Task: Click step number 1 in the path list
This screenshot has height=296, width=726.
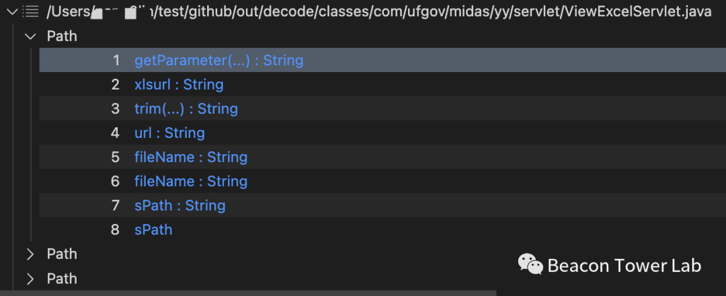Action: click(x=116, y=61)
